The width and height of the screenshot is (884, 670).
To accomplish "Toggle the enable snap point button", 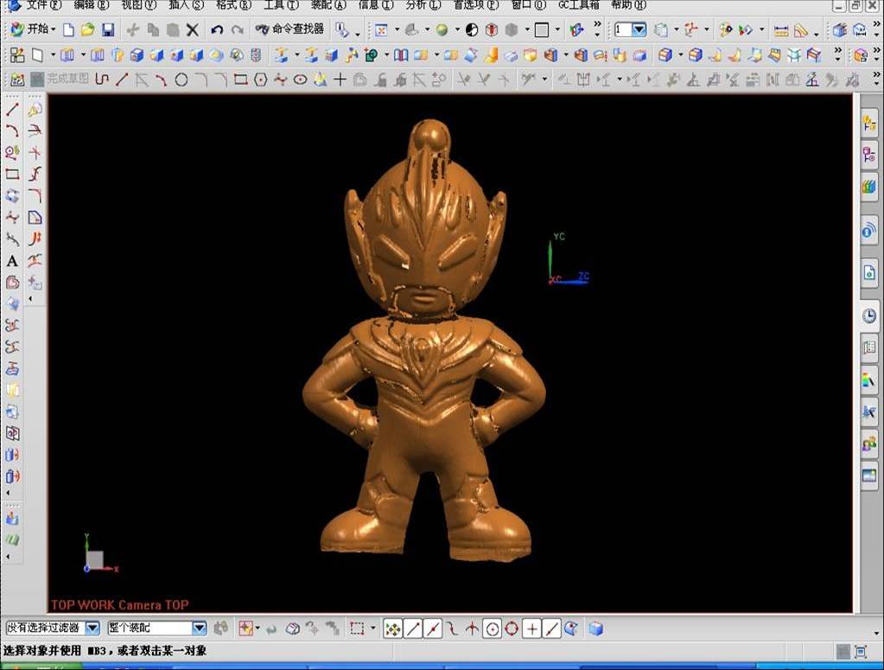I will point(393,629).
